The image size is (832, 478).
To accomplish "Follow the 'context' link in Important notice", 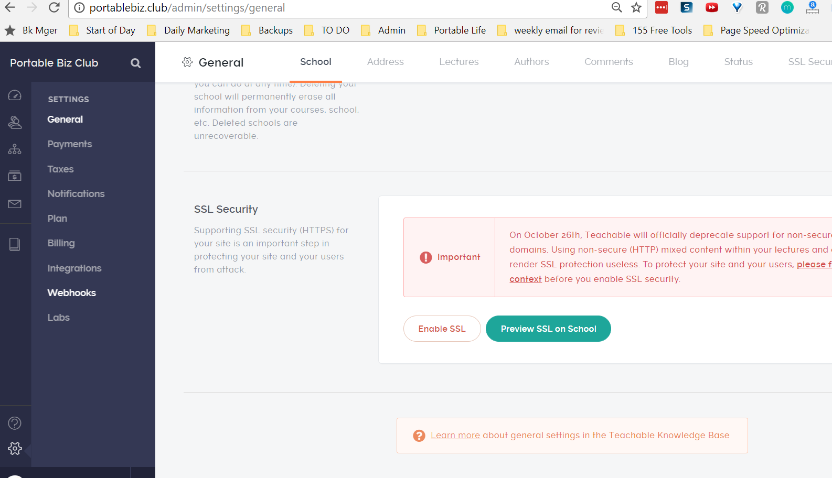I will pos(525,279).
